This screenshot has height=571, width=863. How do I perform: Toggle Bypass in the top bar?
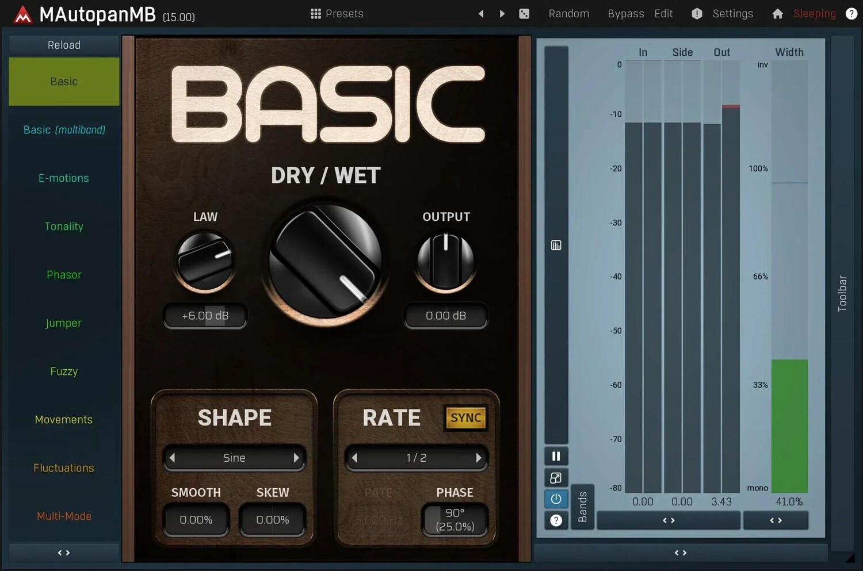coord(626,14)
